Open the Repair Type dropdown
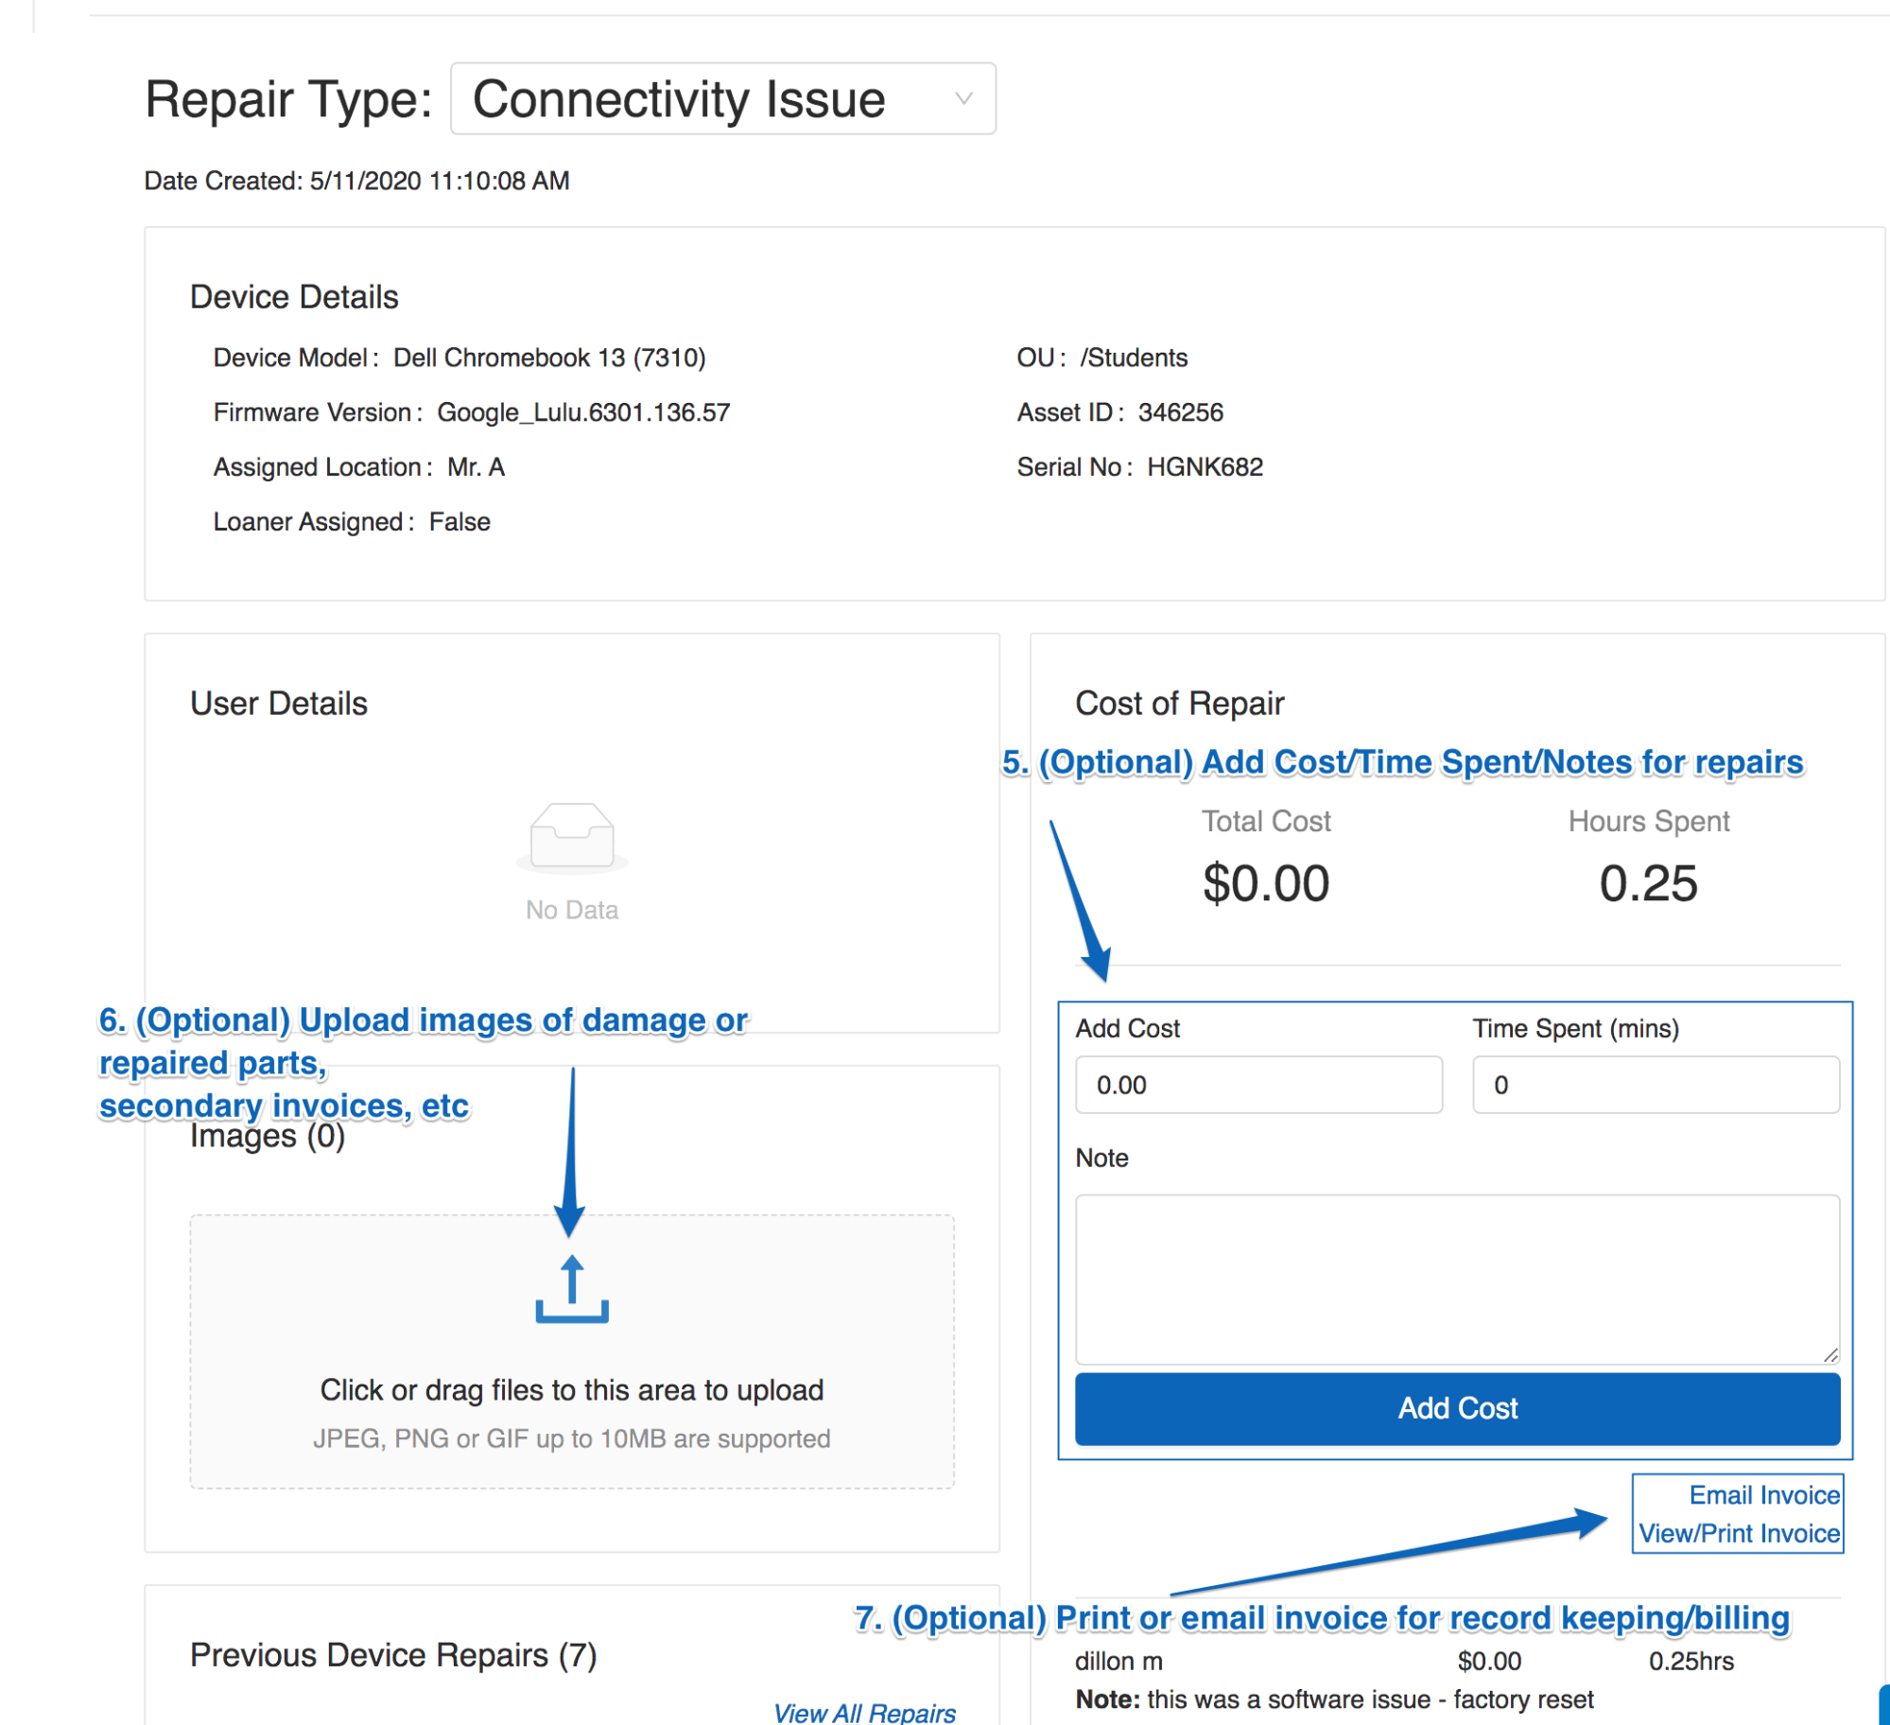 click(x=723, y=98)
